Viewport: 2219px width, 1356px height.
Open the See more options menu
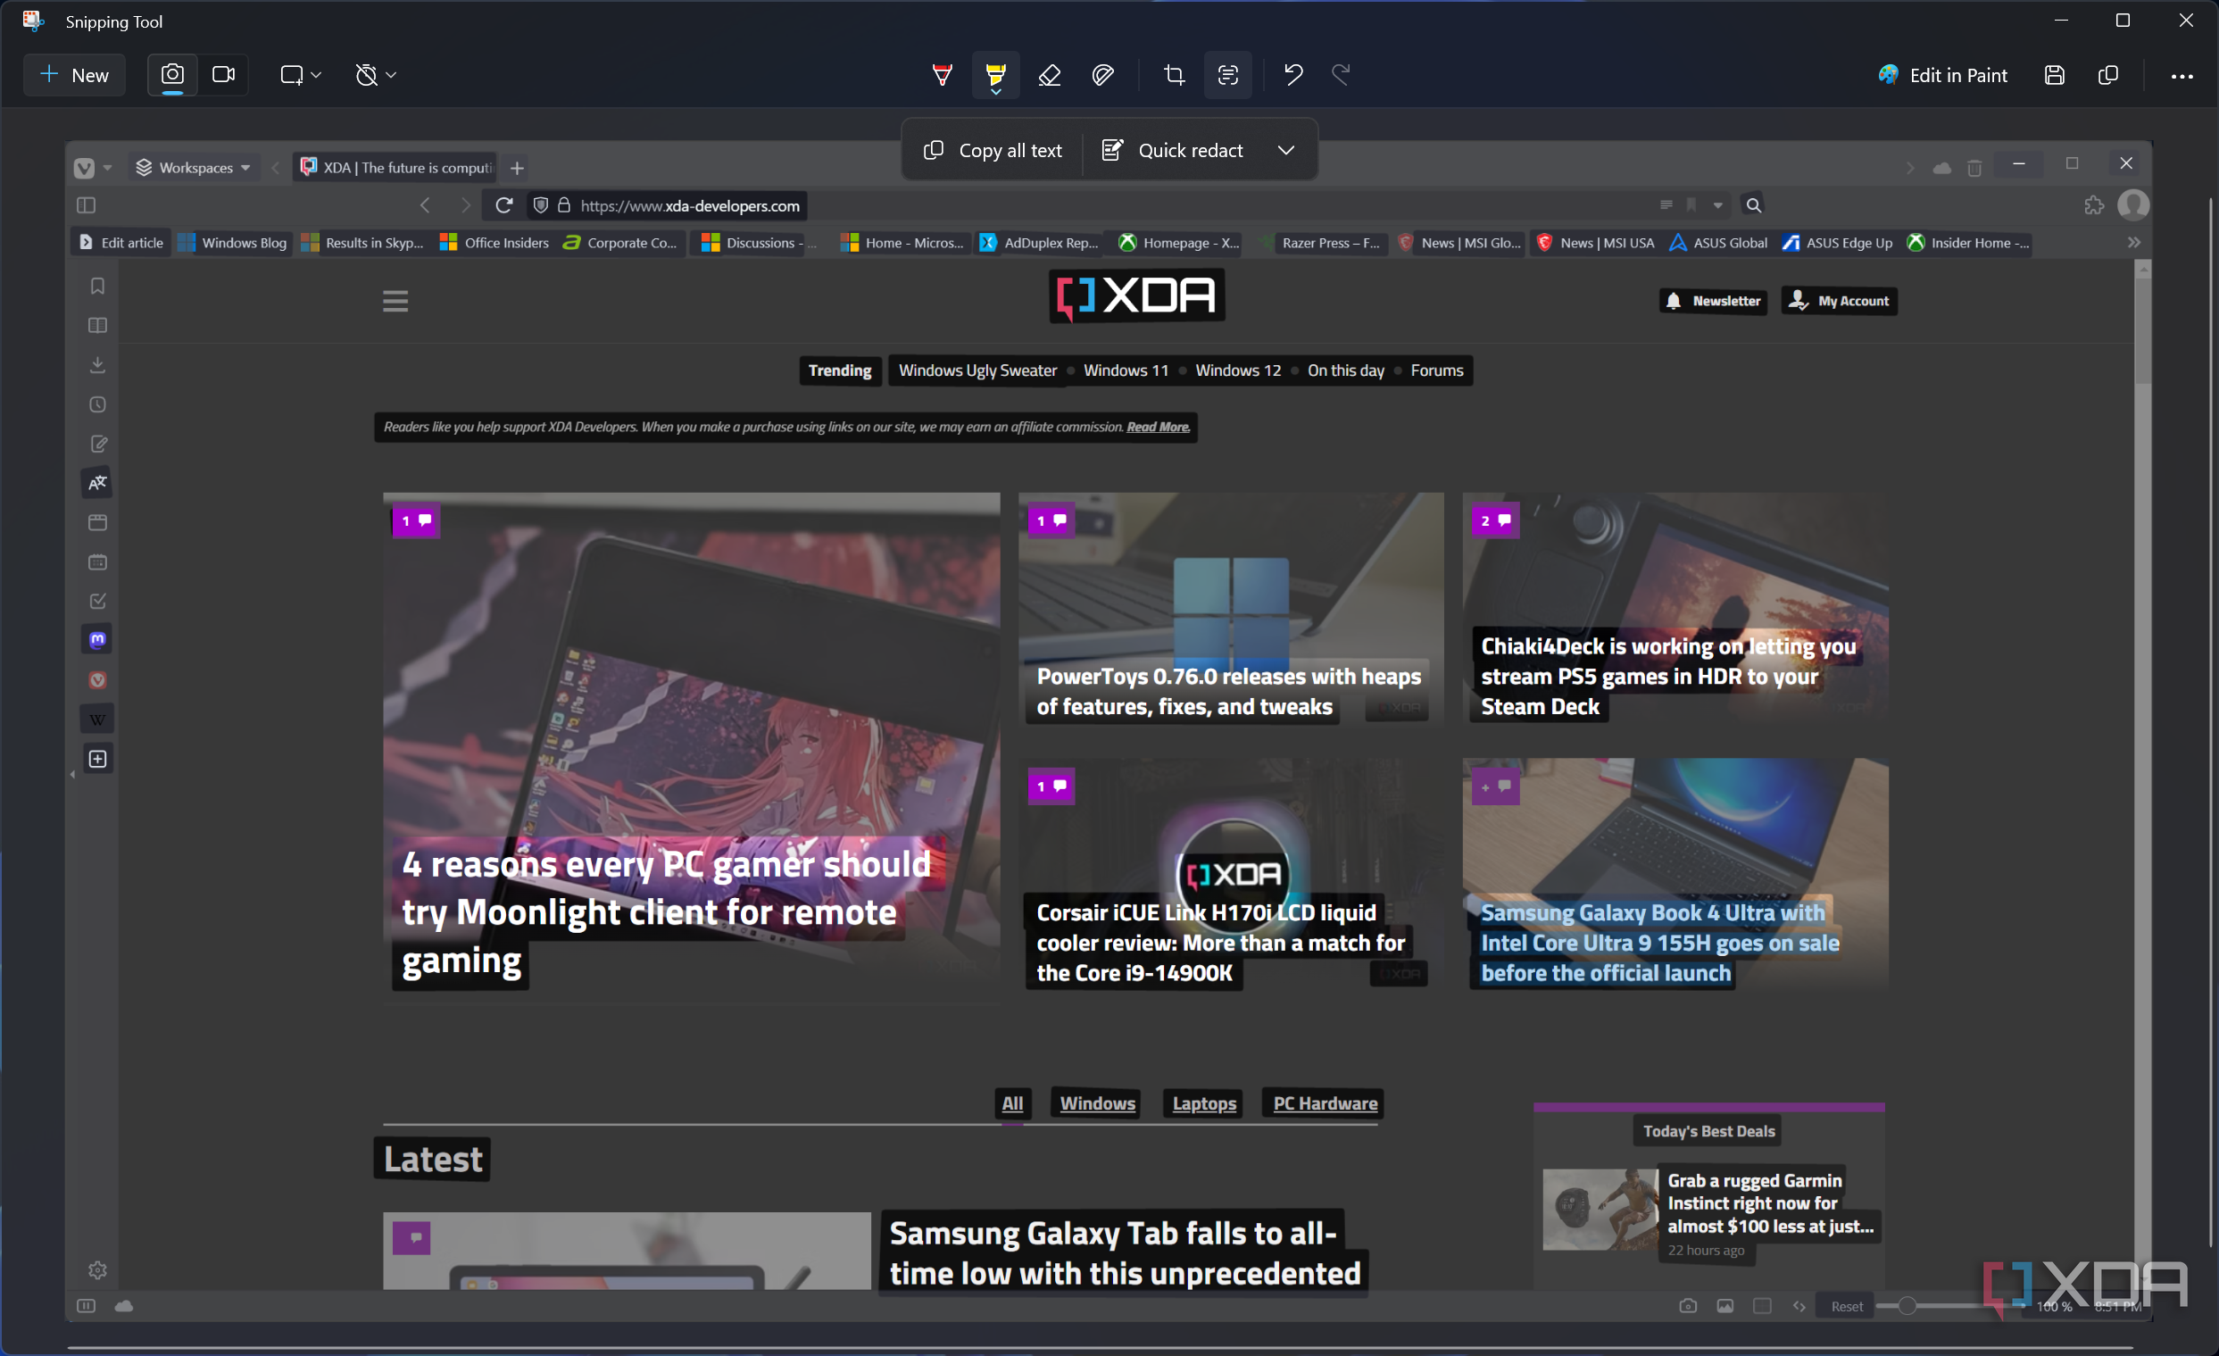[2182, 76]
